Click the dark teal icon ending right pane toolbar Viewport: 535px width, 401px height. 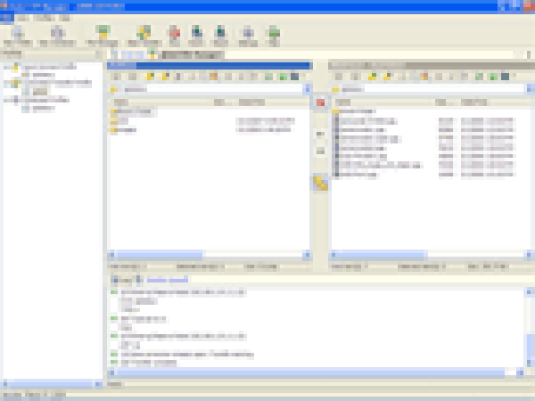tap(506, 77)
